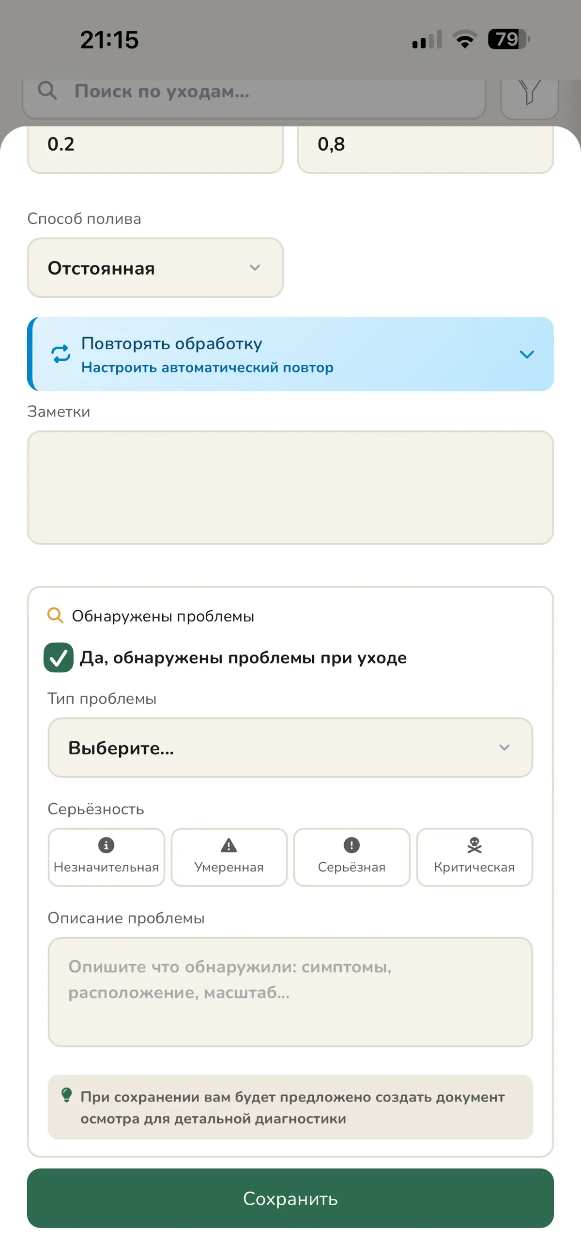
Task: Select the warning triangle Умеренная icon
Action: pos(229,845)
